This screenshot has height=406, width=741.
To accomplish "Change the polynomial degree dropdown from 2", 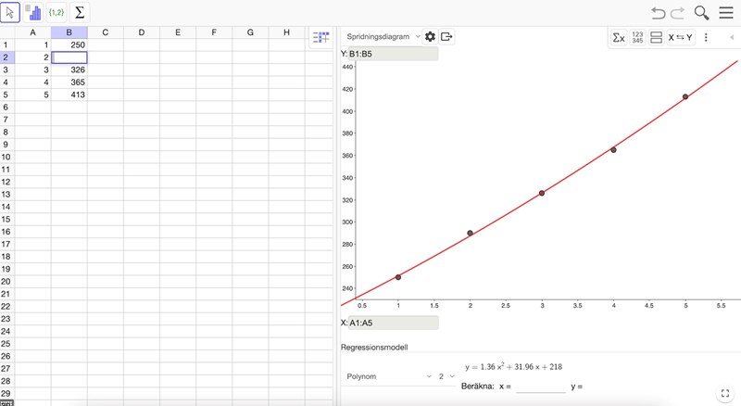I will [446, 376].
